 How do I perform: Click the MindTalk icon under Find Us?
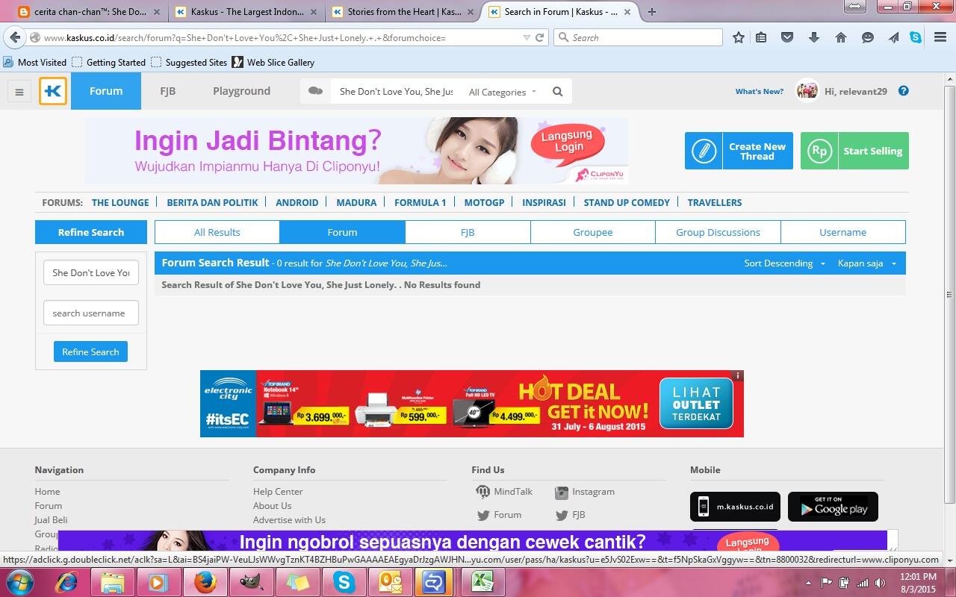[482, 492]
